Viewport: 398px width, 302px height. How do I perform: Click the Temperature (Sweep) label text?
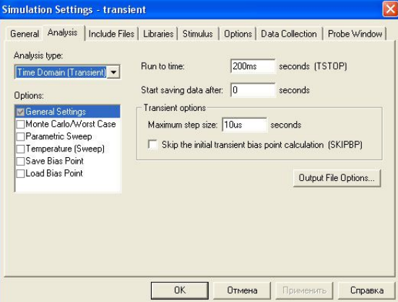click(x=65, y=148)
